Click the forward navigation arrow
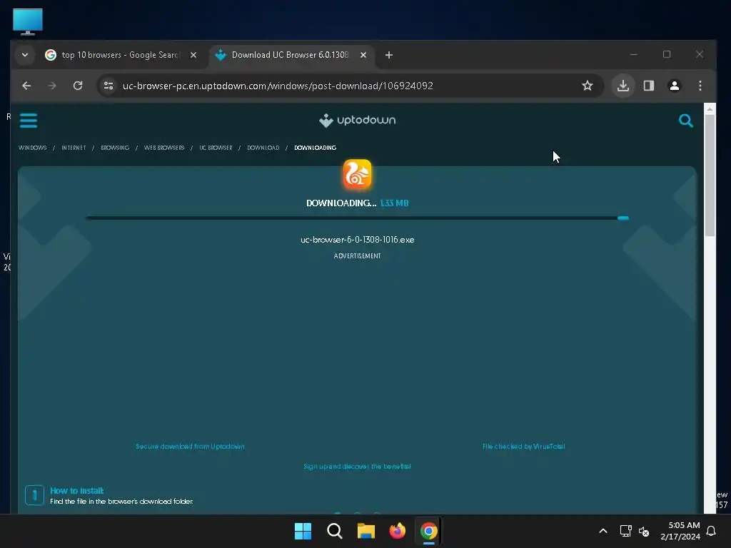The width and height of the screenshot is (731, 548). click(x=52, y=86)
